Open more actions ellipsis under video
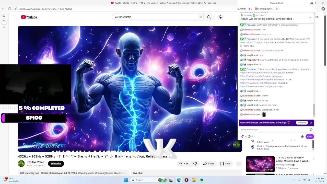 pyautogui.click(x=239, y=164)
